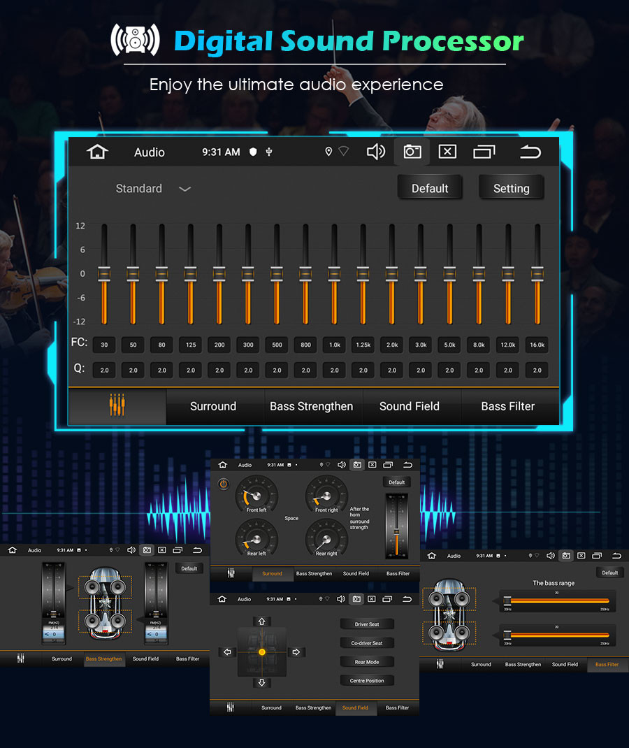
Task: Tap the right arrow in Sound Field panel
Action: [x=296, y=652]
